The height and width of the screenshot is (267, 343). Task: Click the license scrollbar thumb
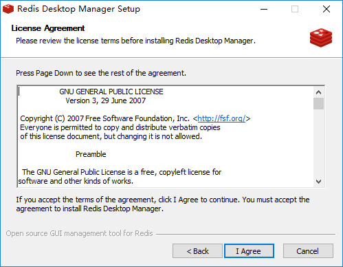click(x=318, y=104)
